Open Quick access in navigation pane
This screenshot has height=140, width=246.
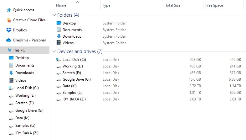point(23,10)
